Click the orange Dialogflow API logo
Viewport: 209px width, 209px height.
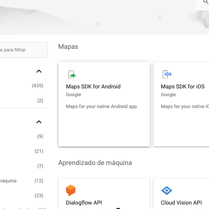coord(71,191)
